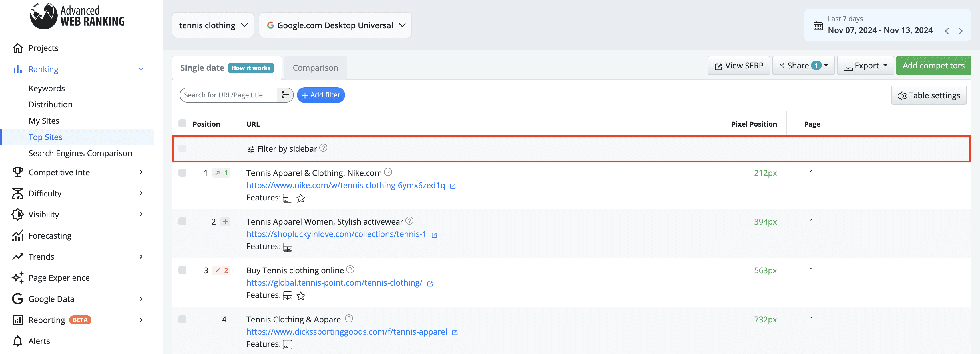Open Distribution in the Ranking submenu
Image resolution: width=980 pixels, height=354 pixels.
(x=50, y=104)
